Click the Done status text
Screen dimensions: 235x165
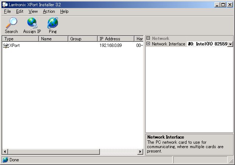(14, 160)
